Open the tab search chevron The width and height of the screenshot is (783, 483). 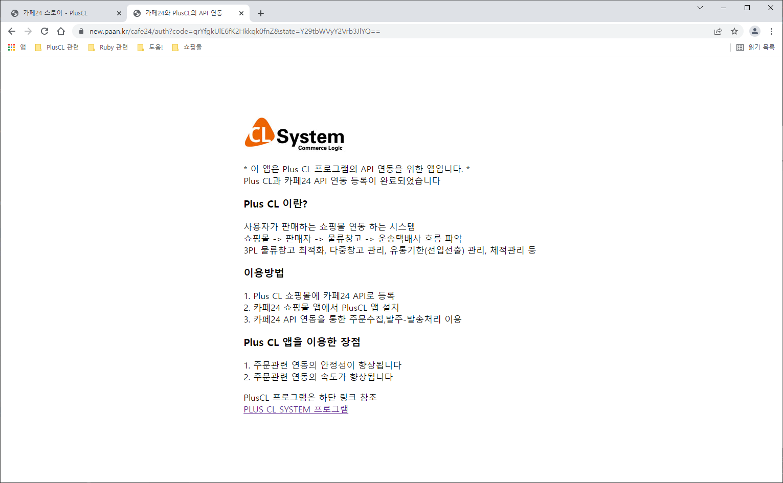[x=700, y=8]
